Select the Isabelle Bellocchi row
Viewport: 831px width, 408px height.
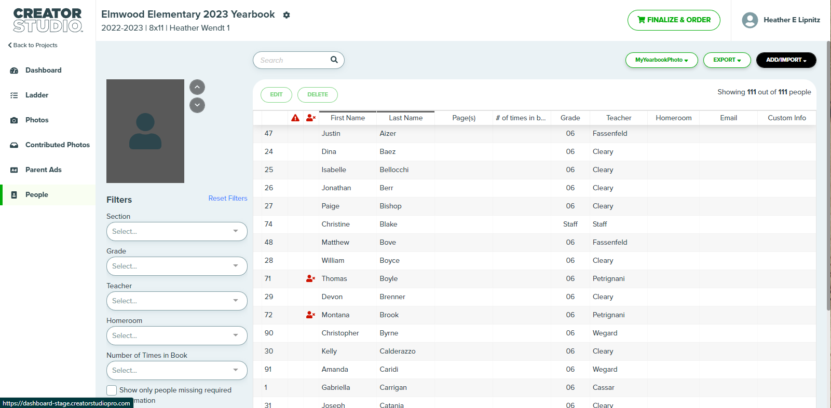coord(535,170)
